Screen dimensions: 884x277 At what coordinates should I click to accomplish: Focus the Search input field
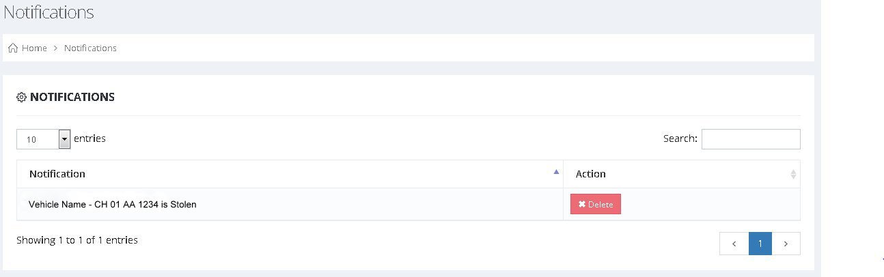pos(750,139)
